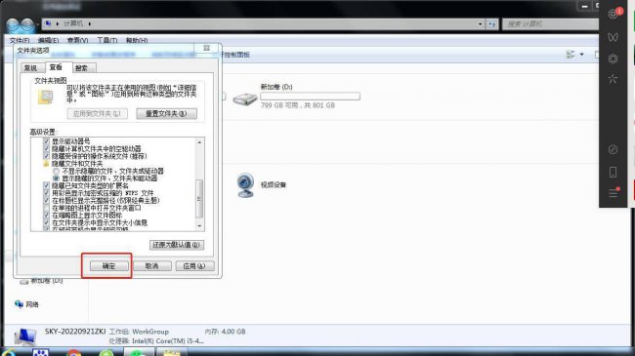The width and height of the screenshot is (635, 356).
Task: Toggle 显示驱动器号 checkbox
Action: point(46,141)
